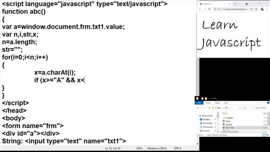This screenshot has width=270, height=152.
Task: Click the new folder icon in Explorer title bar
Action: [x=206, y=98]
